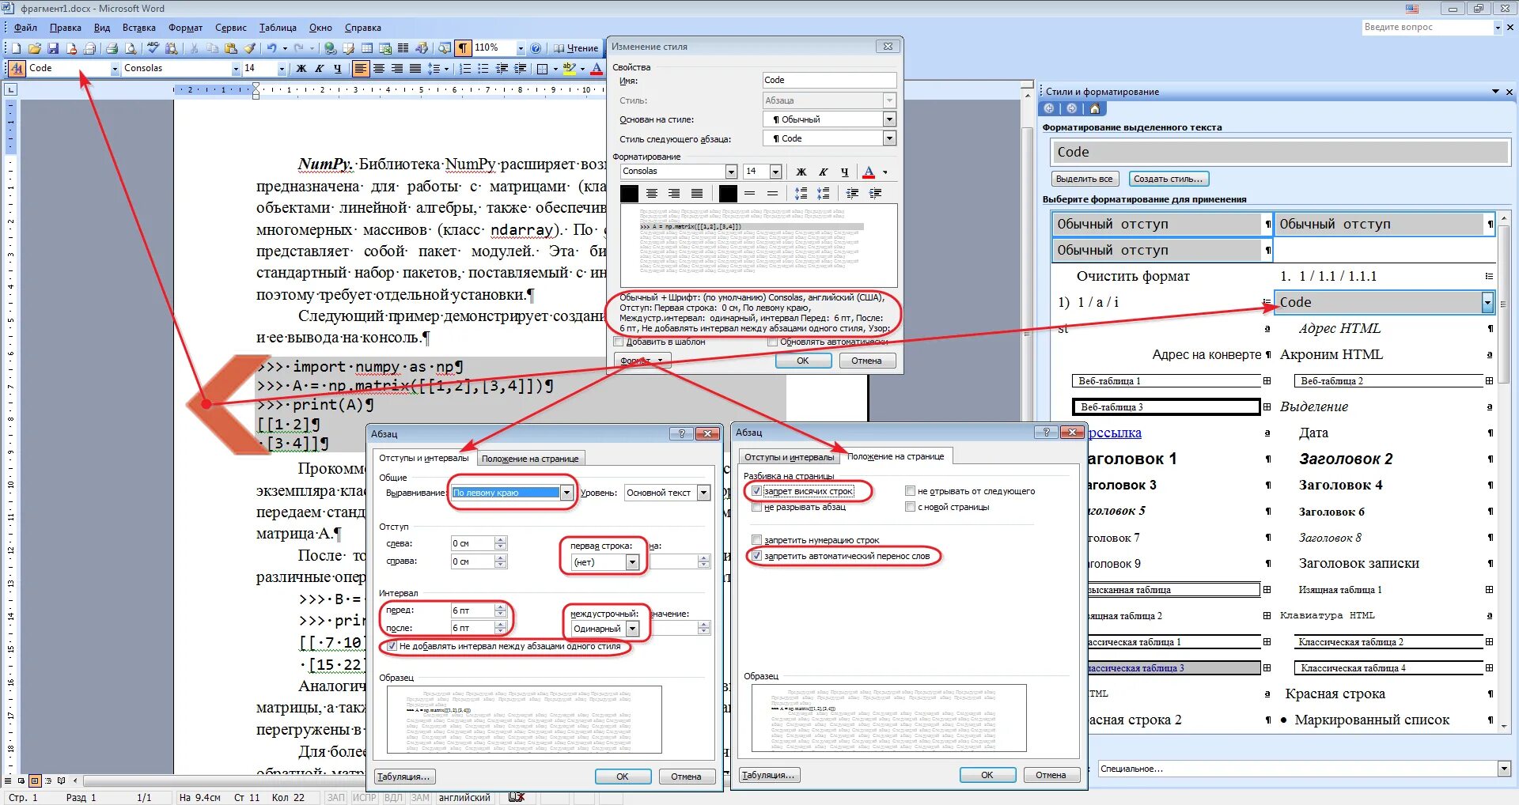1519x805 pixels.
Task: Open the 'Специальное...' dropdown in styles pane
Action: (1504, 769)
